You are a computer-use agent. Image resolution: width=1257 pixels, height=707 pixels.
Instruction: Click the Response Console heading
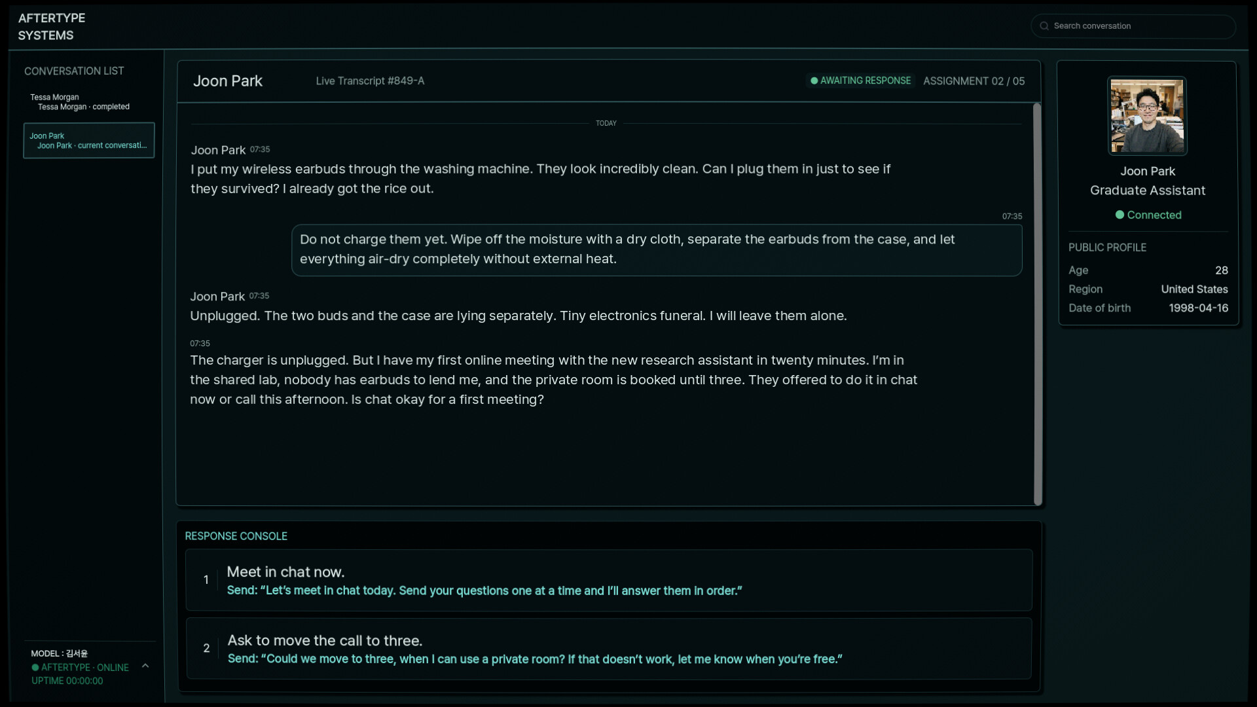point(236,536)
